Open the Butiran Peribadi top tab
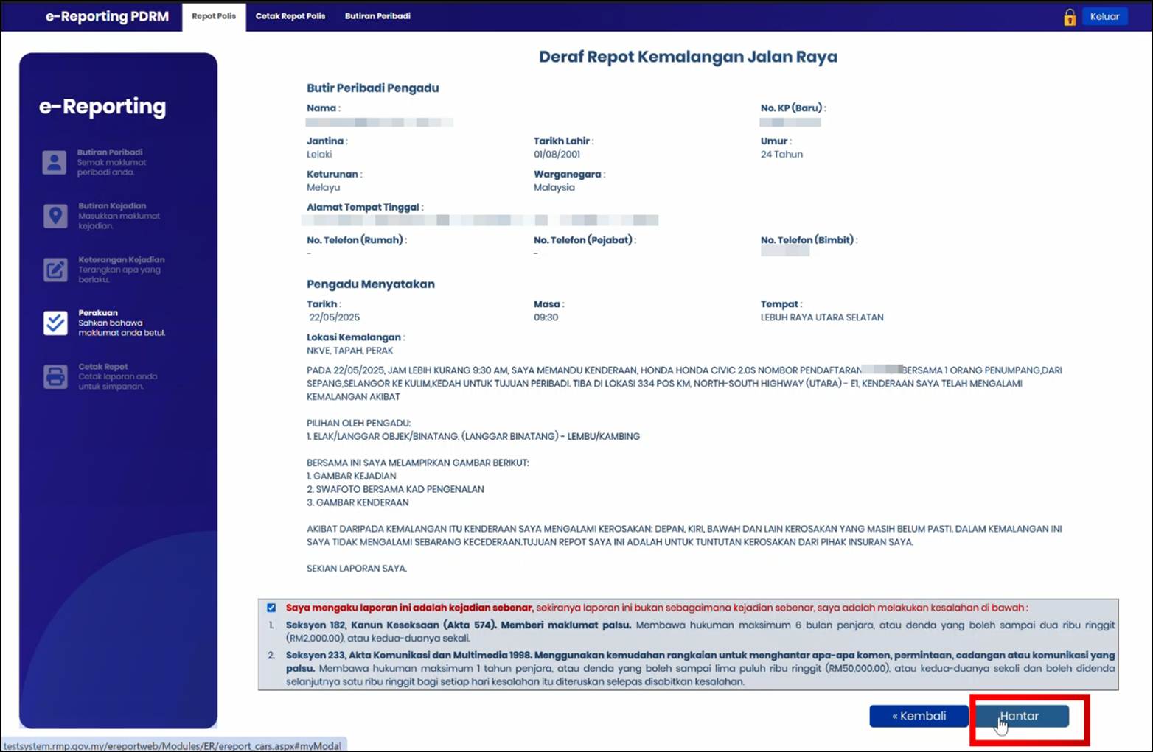 tap(377, 16)
